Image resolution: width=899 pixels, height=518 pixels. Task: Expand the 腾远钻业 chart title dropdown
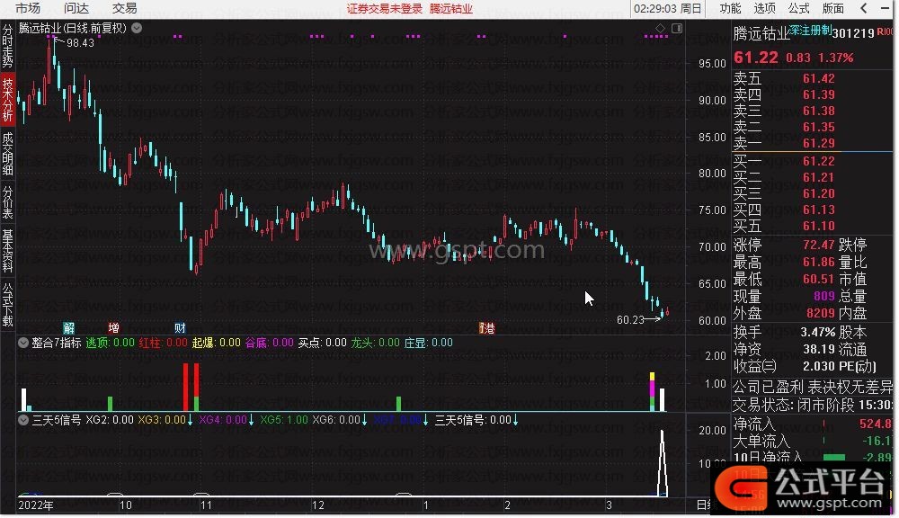137,28
